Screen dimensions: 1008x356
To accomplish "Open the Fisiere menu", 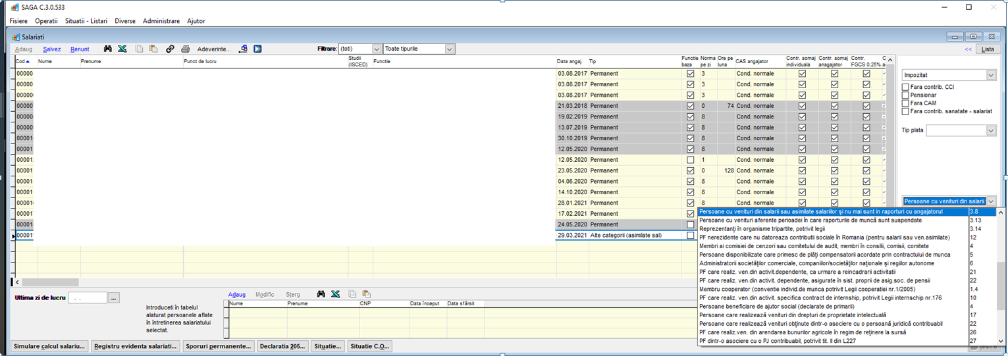I will 18,21.
